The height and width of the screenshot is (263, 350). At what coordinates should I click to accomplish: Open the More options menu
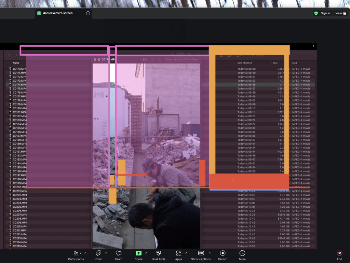[242, 253]
